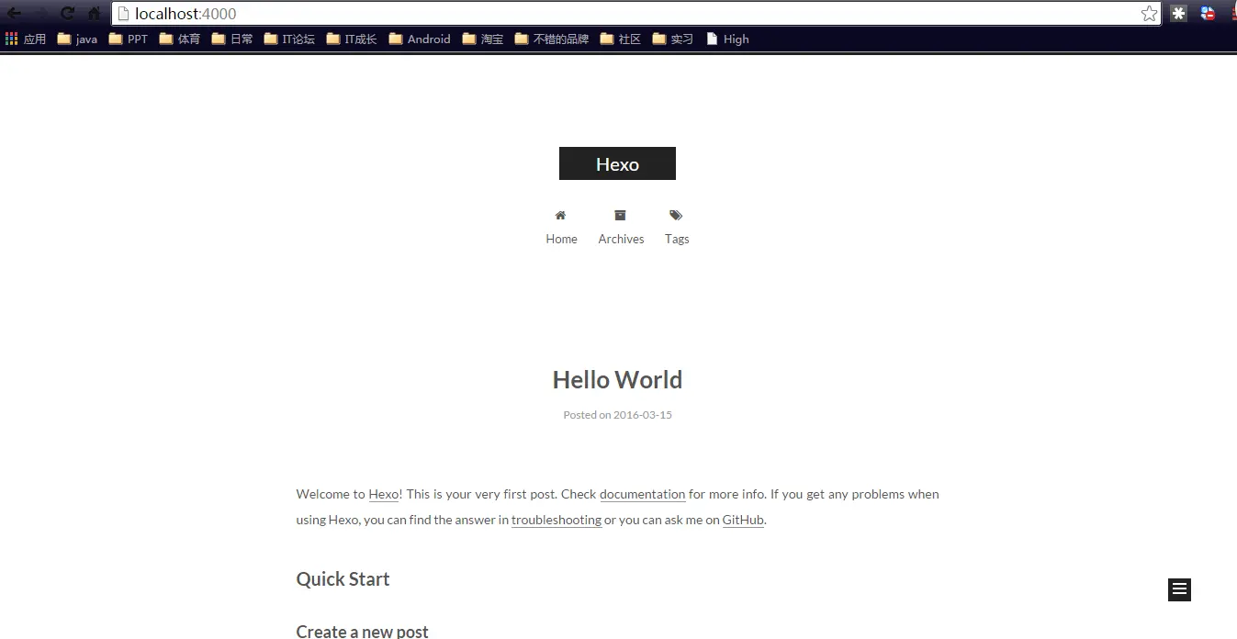The image size is (1237, 639).
Task: Open the Android bookmarks folder
Action: click(420, 39)
